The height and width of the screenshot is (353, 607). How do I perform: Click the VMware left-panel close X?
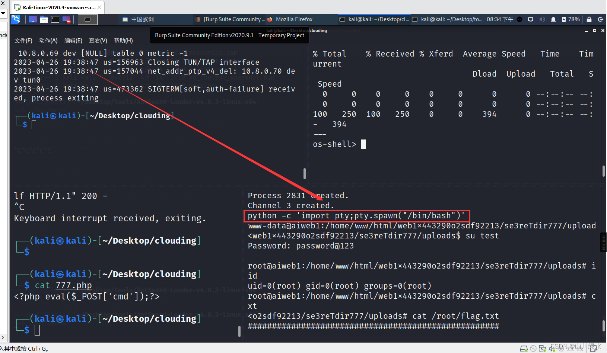coord(3,3)
